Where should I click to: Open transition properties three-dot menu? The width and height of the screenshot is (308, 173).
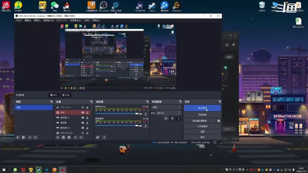tap(179, 118)
